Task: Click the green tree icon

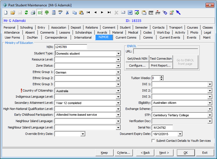Action: (47, 12)
